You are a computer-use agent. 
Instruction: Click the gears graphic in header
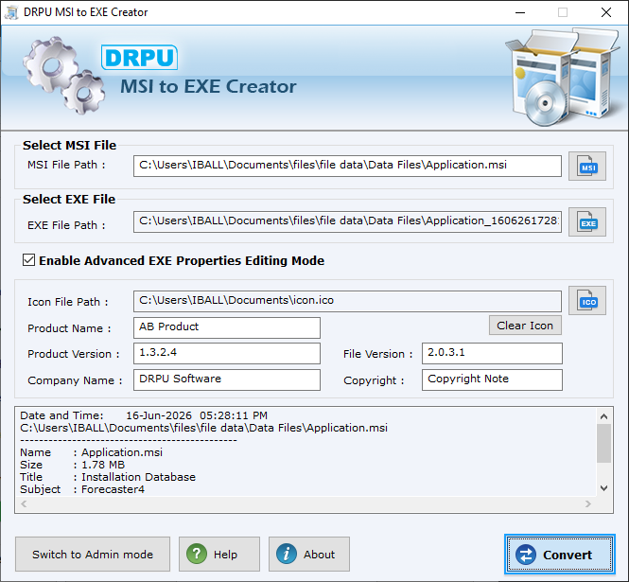pyautogui.click(x=63, y=75)
